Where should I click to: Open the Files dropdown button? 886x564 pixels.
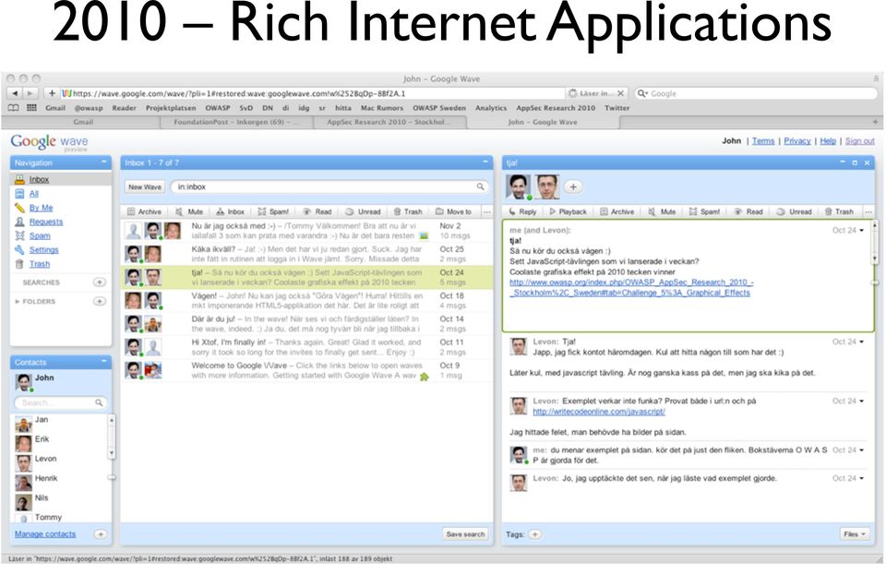click(855, 534)
